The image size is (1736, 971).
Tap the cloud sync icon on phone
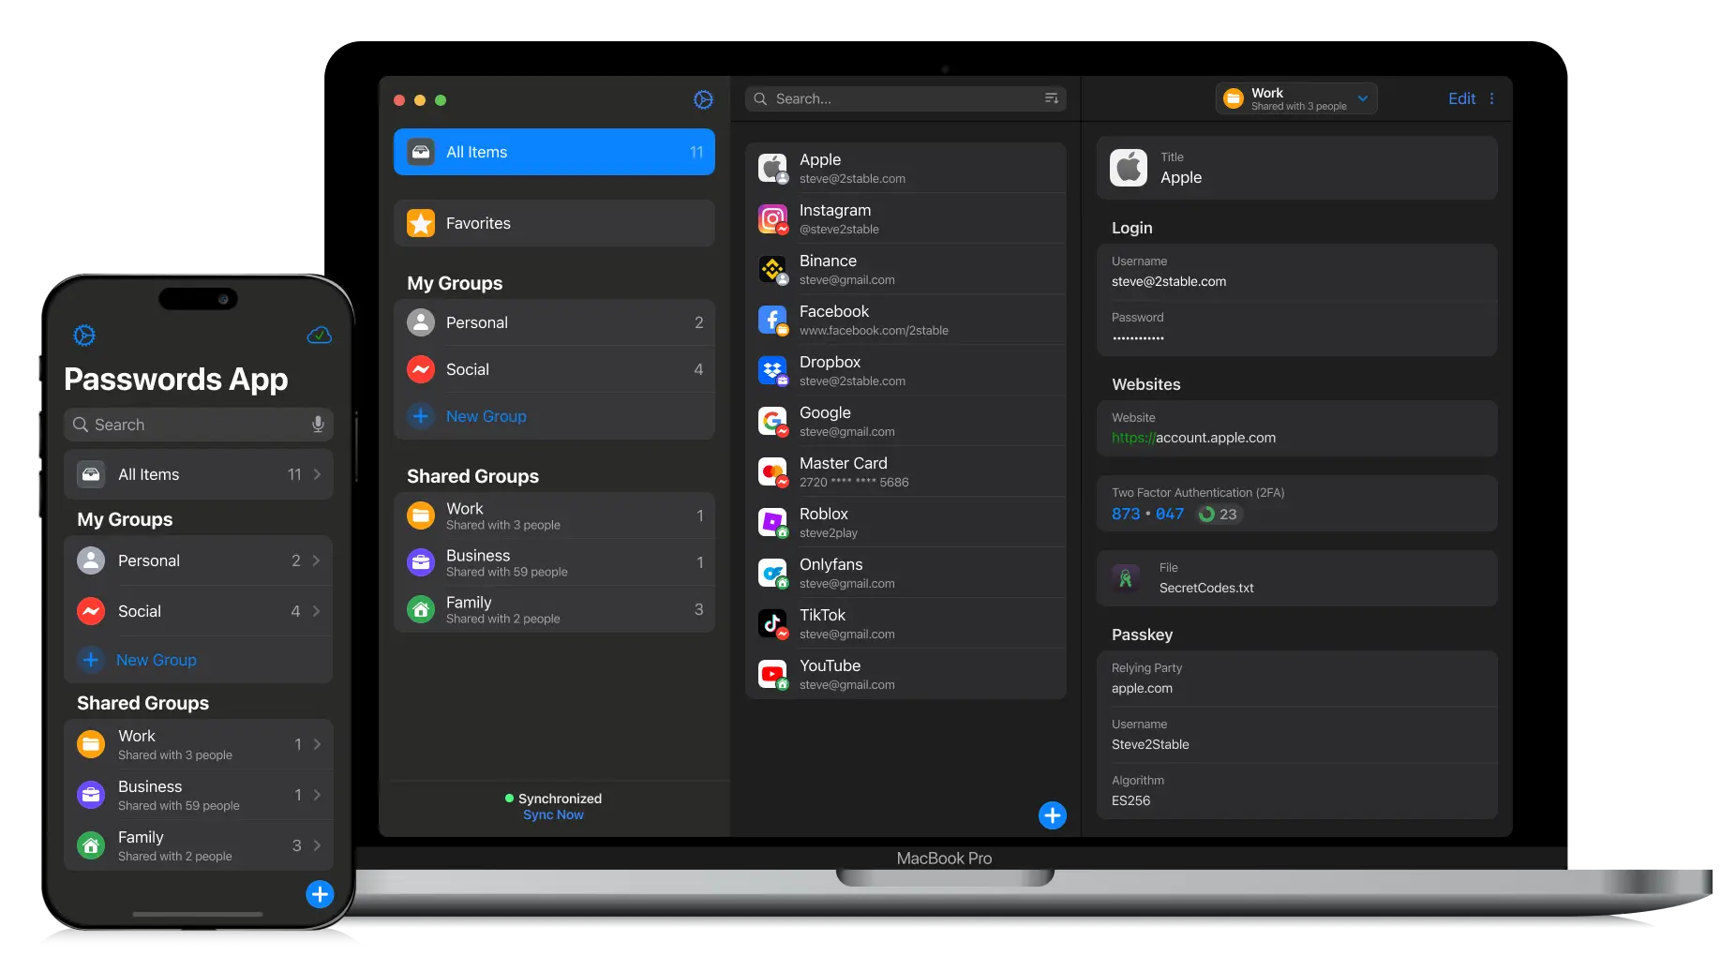pos(319,336)
